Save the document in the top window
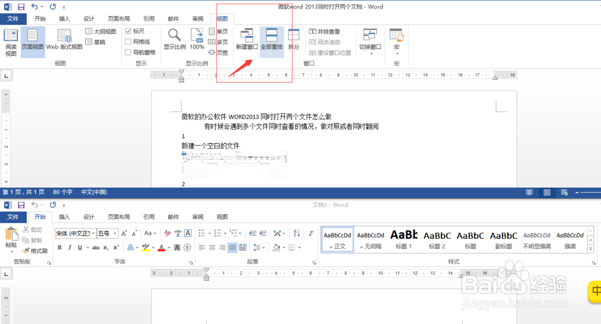 tap(21, 7)
